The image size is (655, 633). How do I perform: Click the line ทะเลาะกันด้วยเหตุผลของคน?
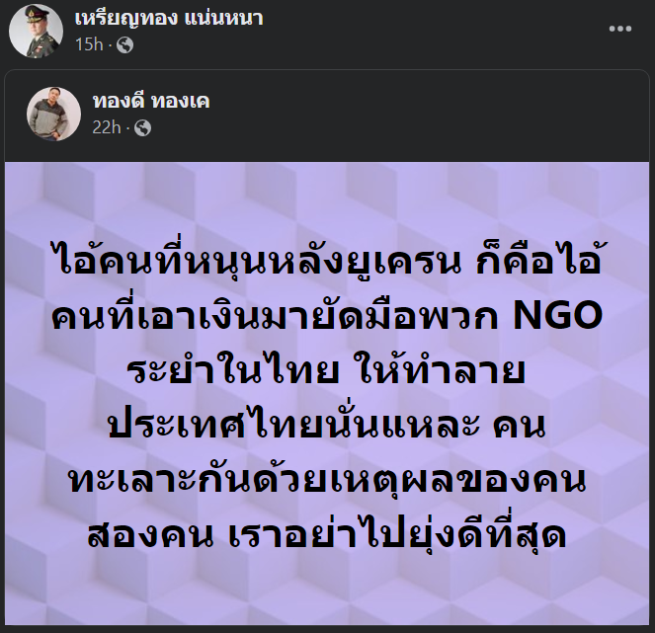click(x=328, y=479)
